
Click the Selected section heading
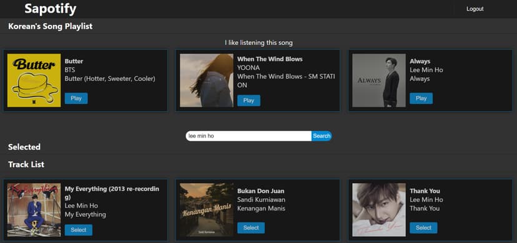pos(24,147)
